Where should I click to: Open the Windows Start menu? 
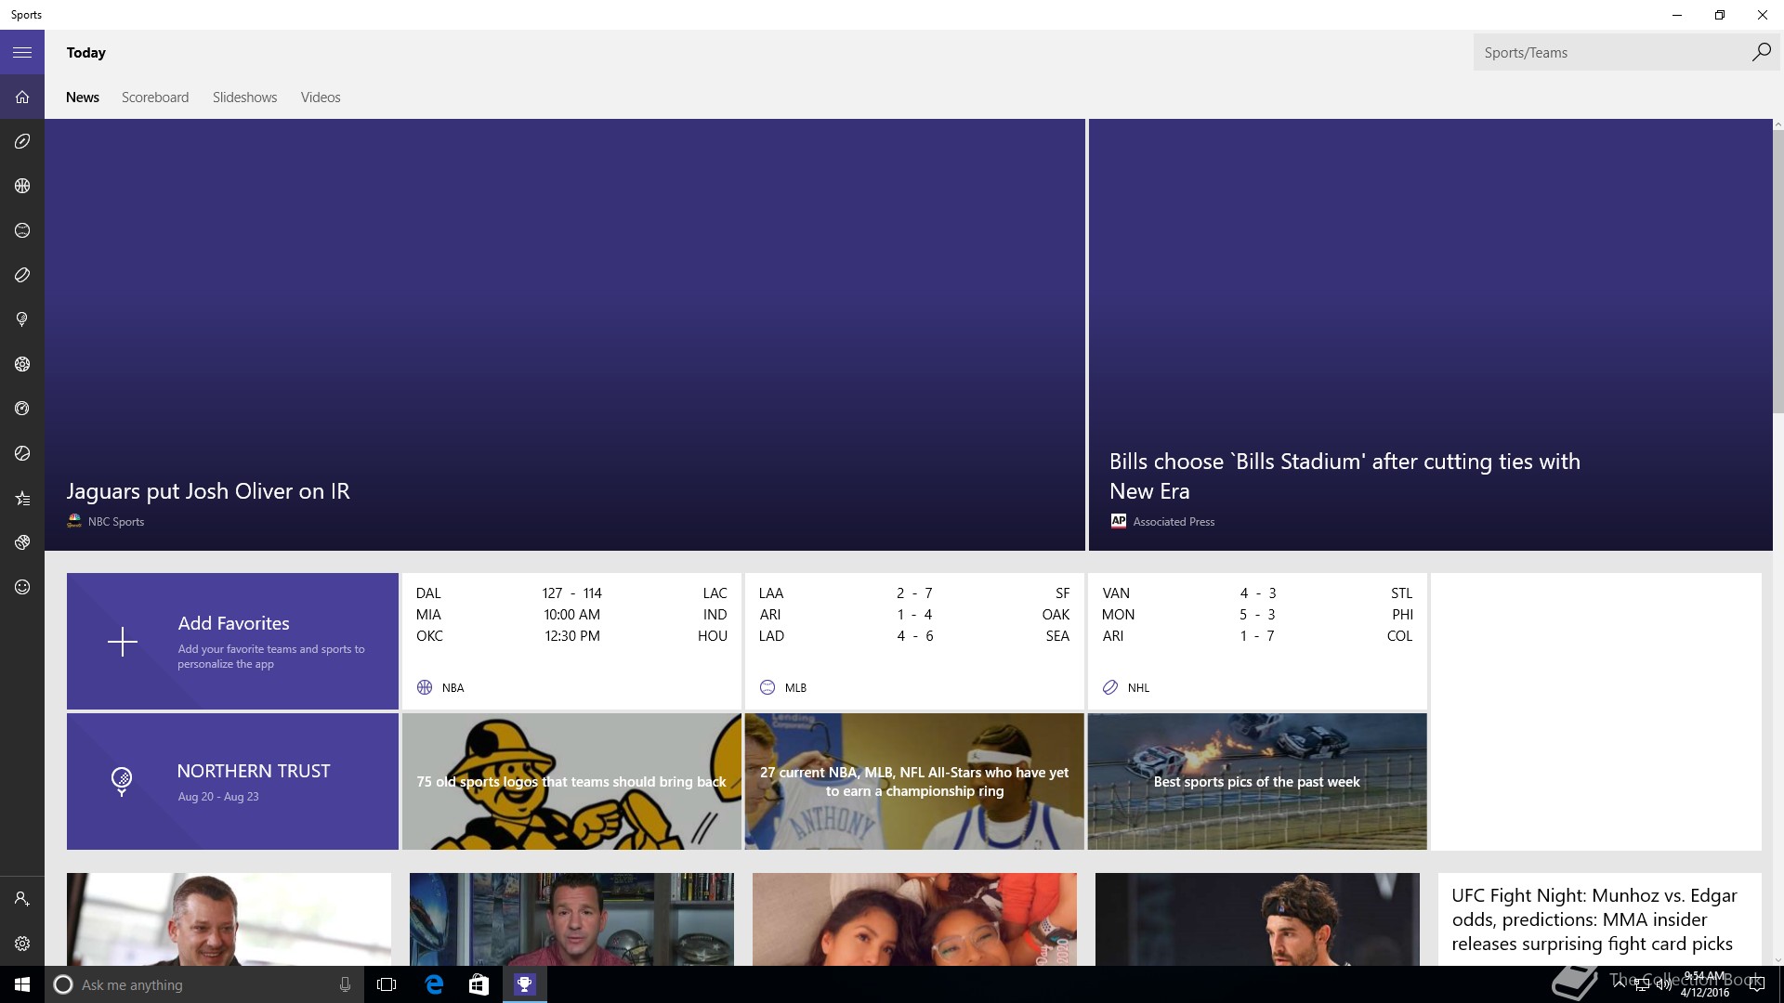pos(22,984)
